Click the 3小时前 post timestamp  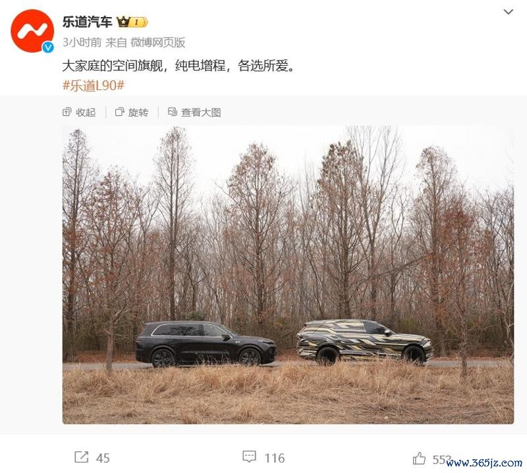[82, 42]
